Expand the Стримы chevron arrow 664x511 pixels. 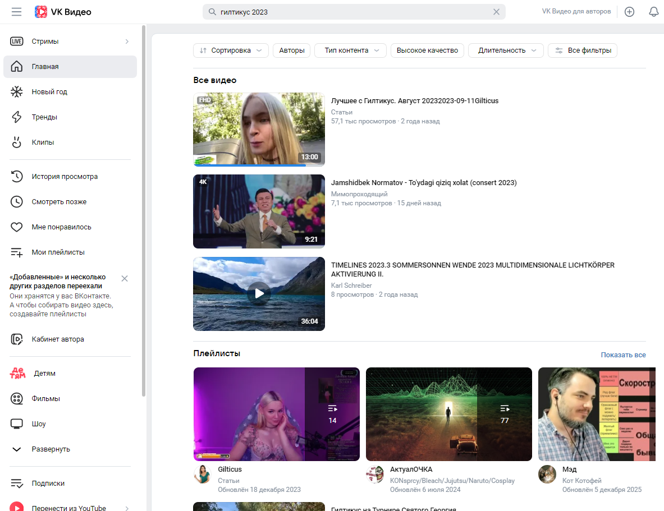pos(127,42)
